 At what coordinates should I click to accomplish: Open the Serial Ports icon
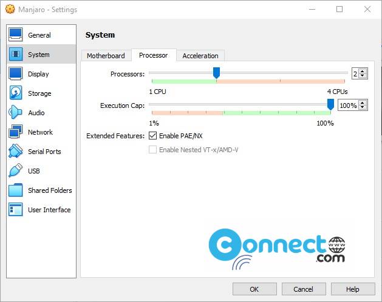tap(16, 152)
